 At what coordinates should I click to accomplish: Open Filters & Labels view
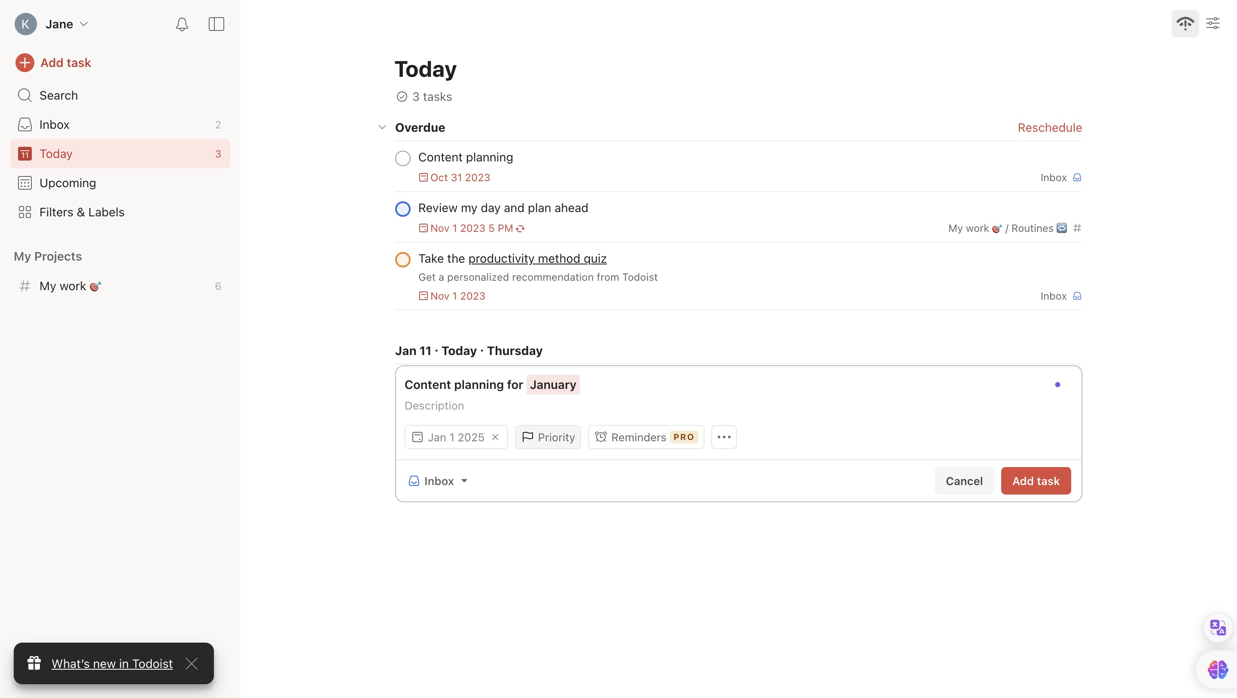tap(82, 212)
